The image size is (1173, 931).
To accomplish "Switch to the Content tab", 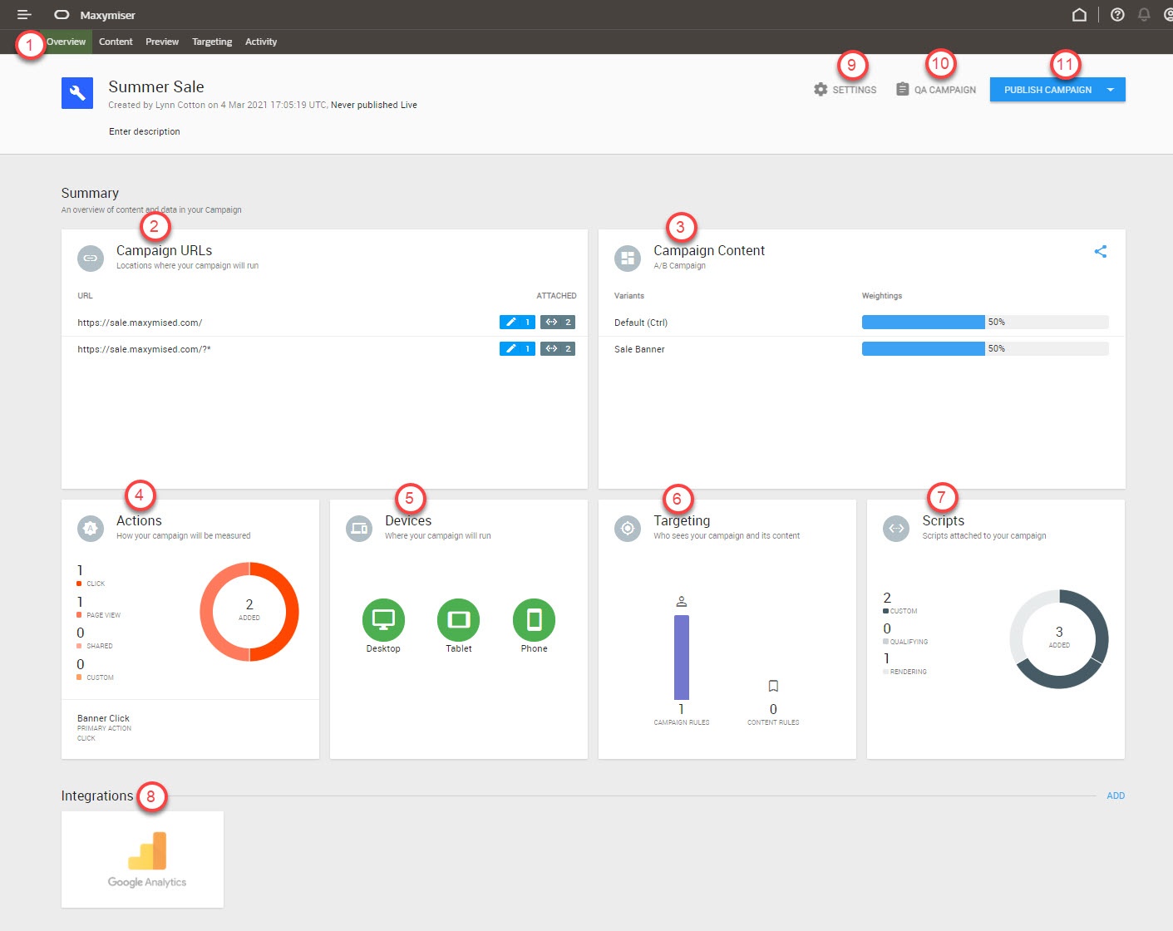I will 116,42.
